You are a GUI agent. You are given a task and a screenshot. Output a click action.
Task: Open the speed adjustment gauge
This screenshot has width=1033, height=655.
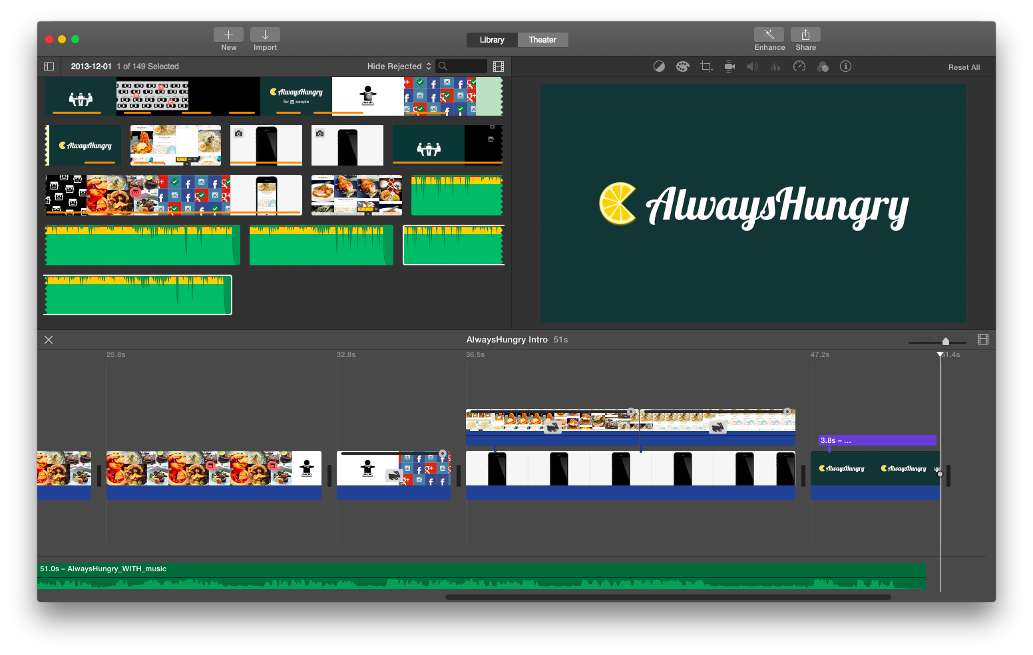click(x=799, y=66)
